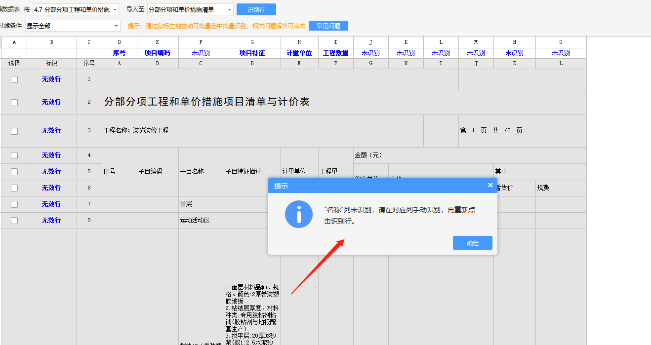The image size is (651, 345).
Task: Select the 运动活动区 cell in row 8
Action: click(201, 221)
